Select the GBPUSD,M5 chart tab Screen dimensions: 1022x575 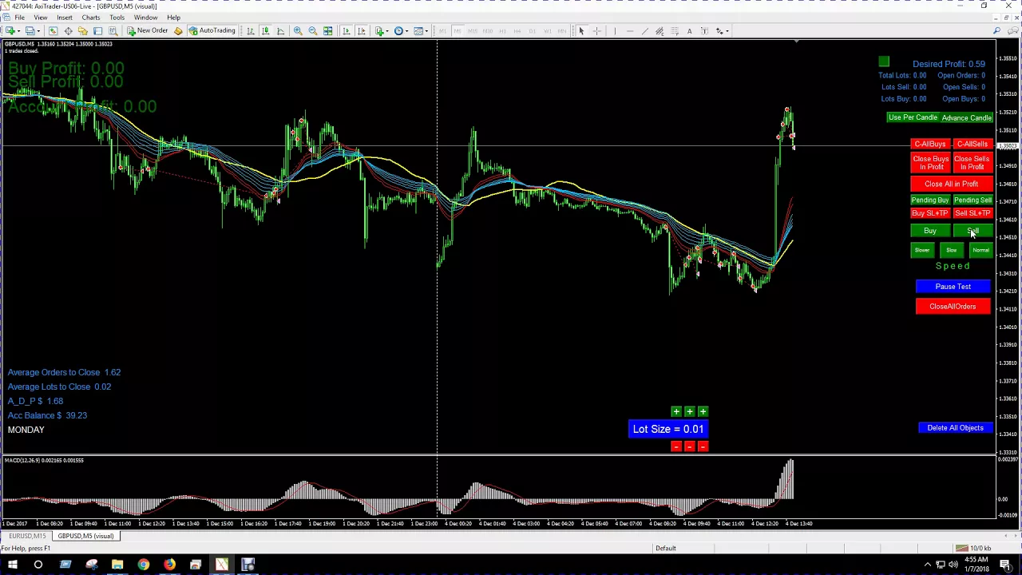click(x=85, y=536)
